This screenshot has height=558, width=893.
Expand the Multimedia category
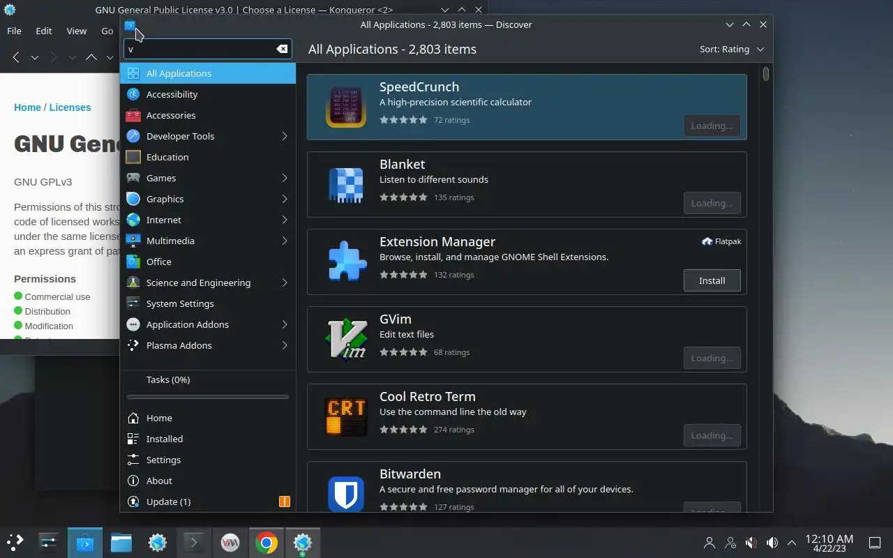[285, 241]
